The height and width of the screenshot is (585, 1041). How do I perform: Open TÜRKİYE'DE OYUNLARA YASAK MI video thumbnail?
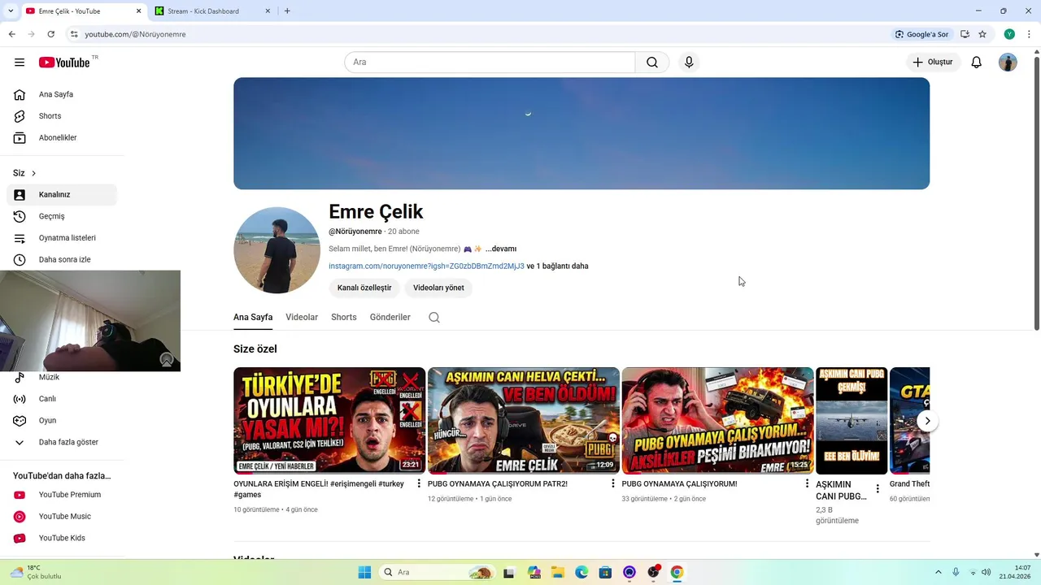329,421
